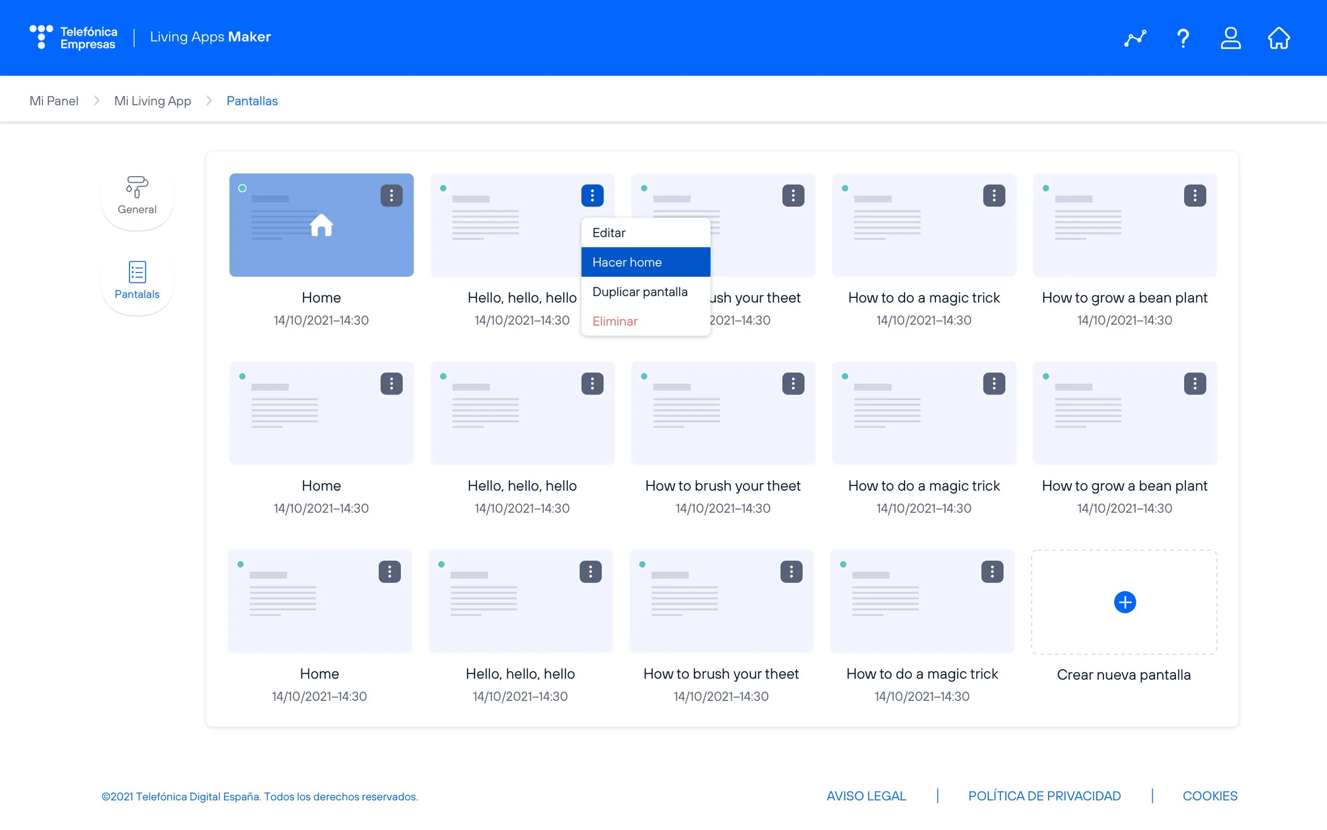This screenshot has width=1327, height=830.
Task: Open the user profile icon
Action: pos(1230,37)
